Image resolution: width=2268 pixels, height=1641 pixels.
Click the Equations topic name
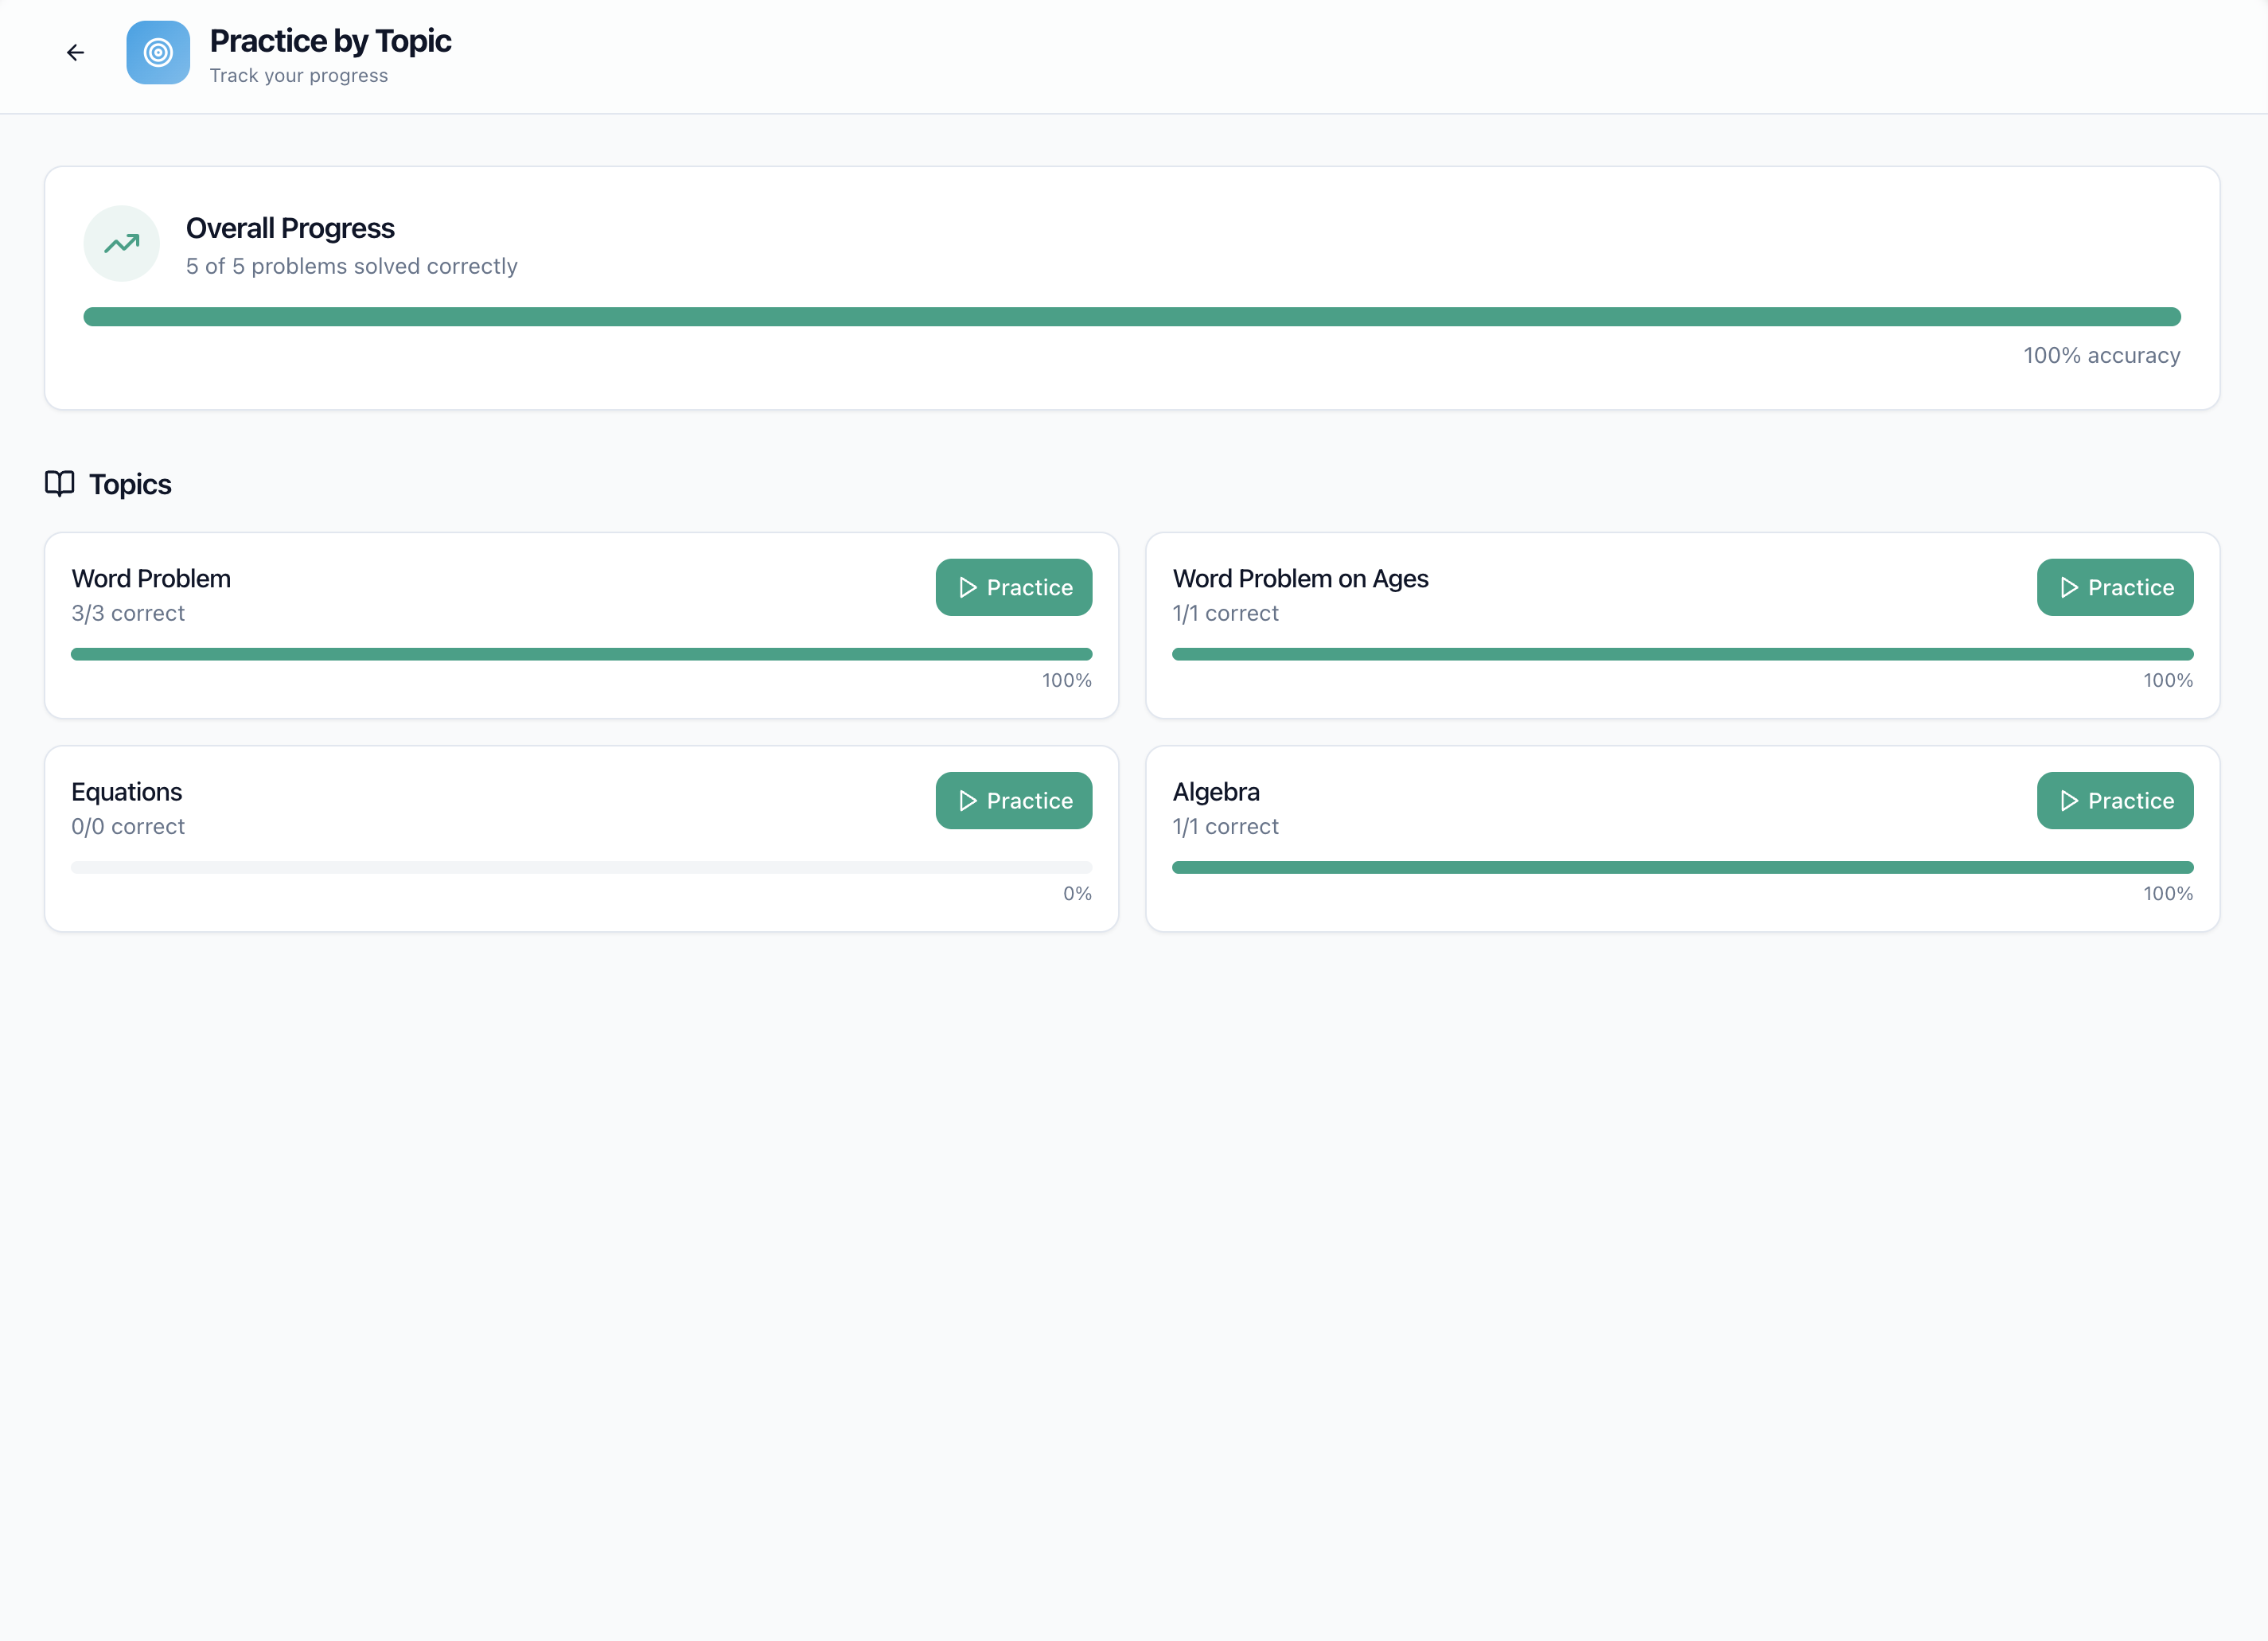coord(127,792)
